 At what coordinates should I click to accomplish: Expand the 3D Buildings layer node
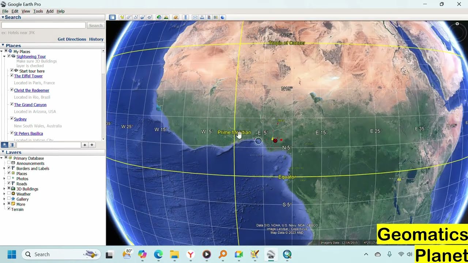click(x=4, y=189)
